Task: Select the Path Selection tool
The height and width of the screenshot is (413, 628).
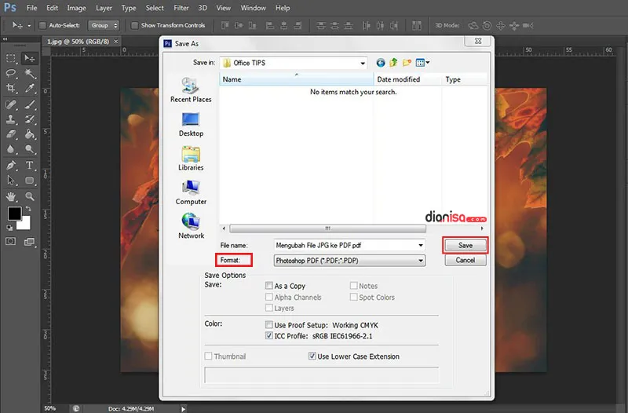Action: click(11, 181)
